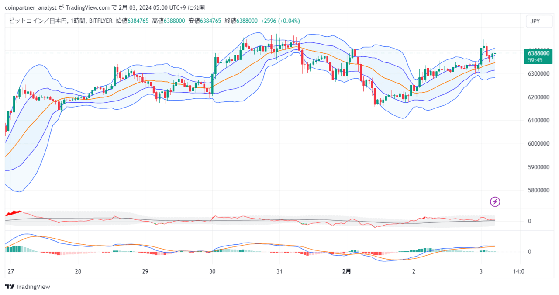Image resolution: width=559 pixels, height=295 pixels.
Task: Click the 30 date marker on time axis
Action: (213, 271)
